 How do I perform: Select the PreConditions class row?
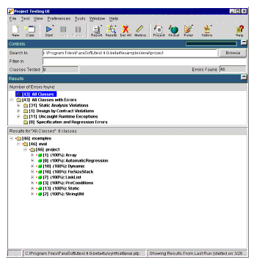[65, 183]
